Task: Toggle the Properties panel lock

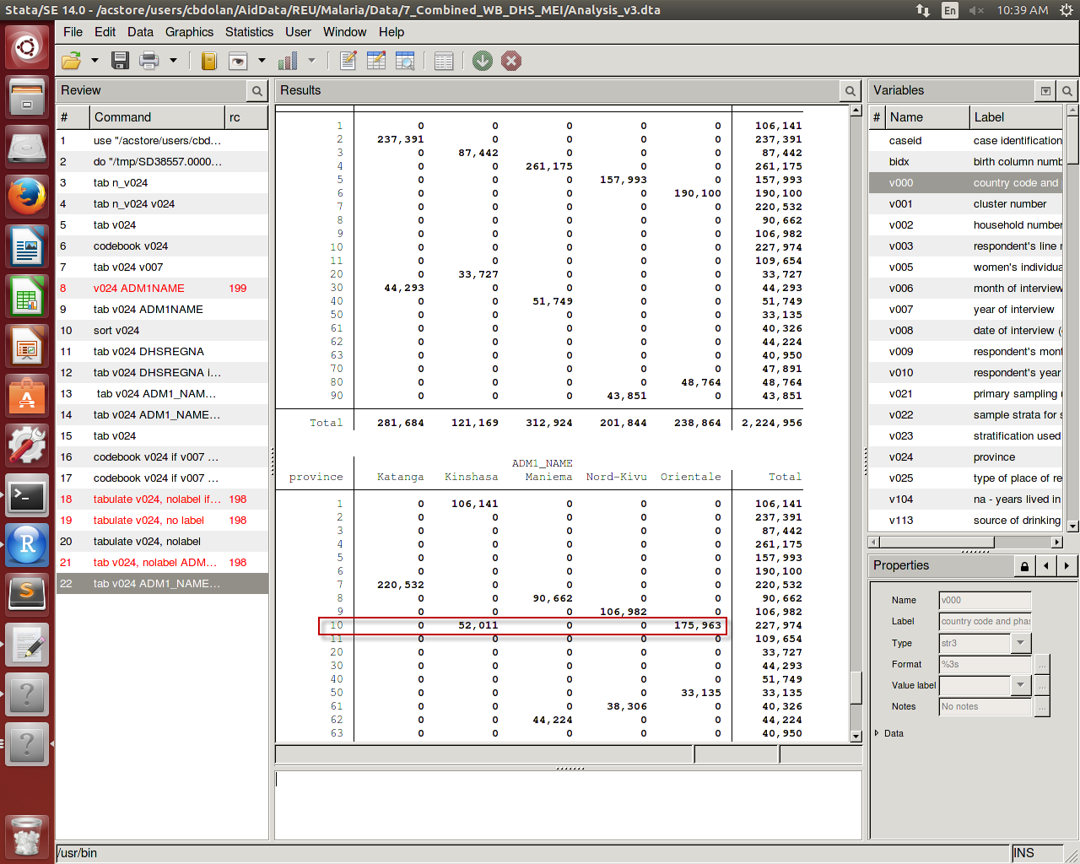Action: (1024, 566)
